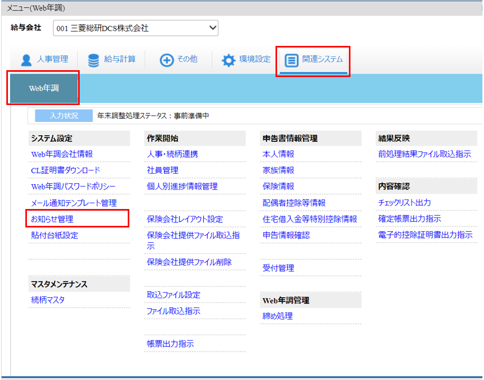The width and height of the screenshot is (484, 380).
Task: Open 人事・続柄連携 link
Action: pos(173,154)
